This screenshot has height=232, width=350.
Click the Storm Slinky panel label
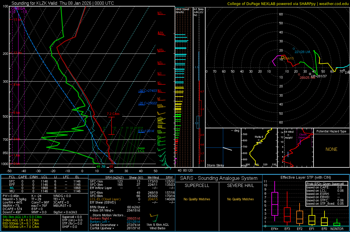coord(215,165)
